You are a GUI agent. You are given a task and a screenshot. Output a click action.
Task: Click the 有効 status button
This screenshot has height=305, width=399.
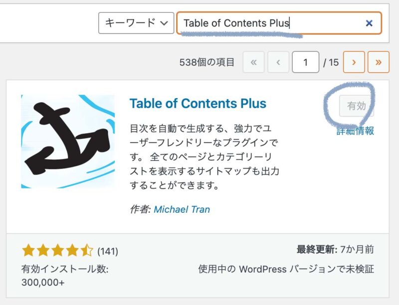[x=356, y=106]
